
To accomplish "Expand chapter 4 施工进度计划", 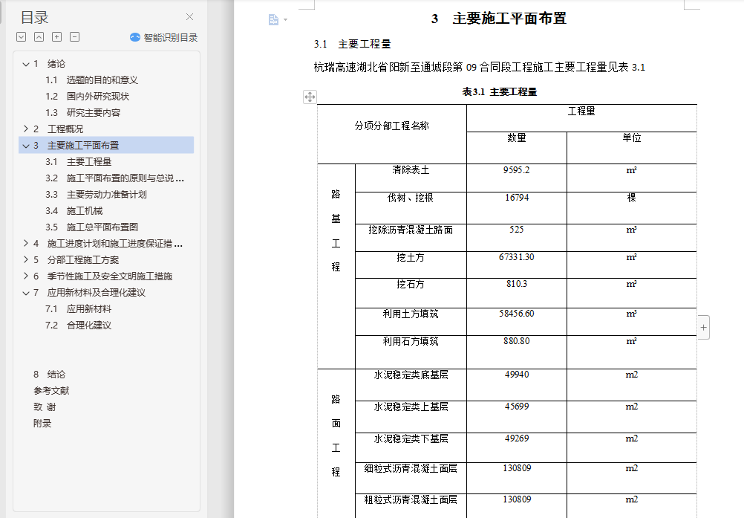I will [x=26, y=243].
